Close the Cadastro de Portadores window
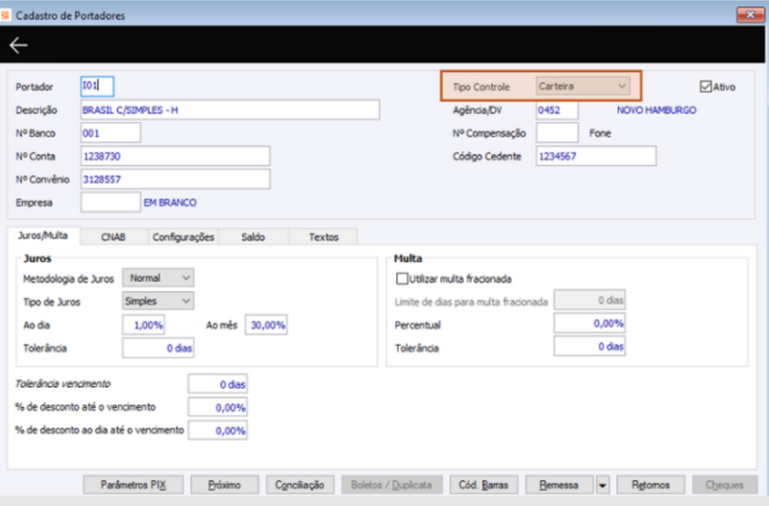This screenshot has width=769, height=506. click(750, 14)
